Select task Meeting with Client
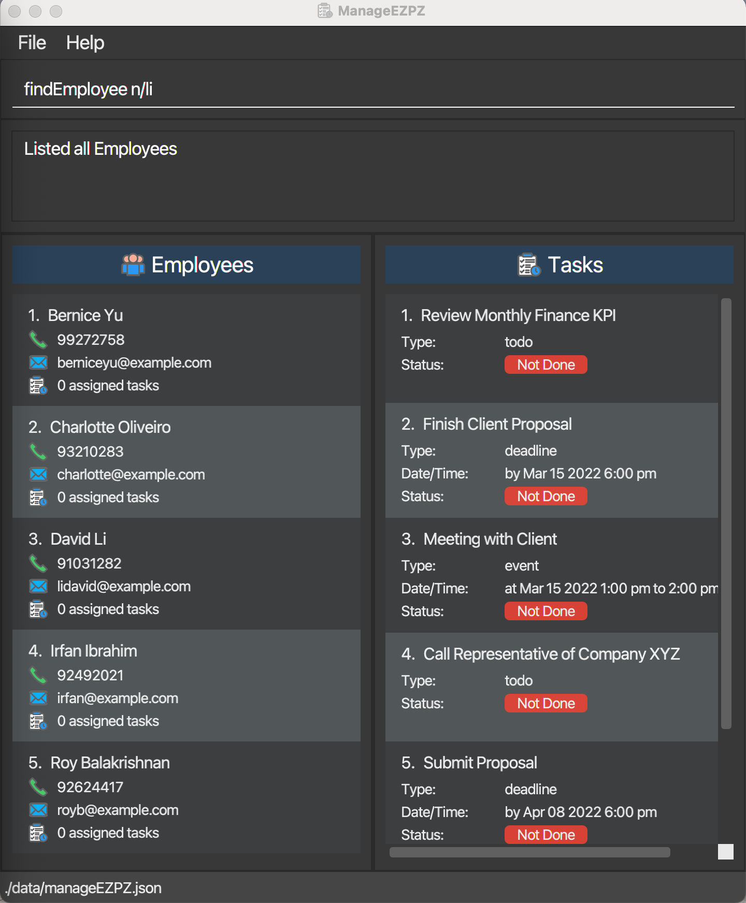 pos(490,539)
